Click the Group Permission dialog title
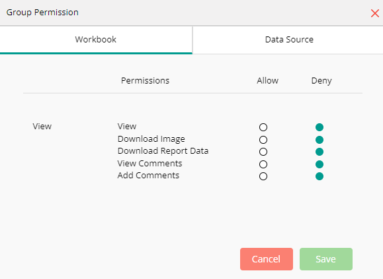Image resolution: width=383 pixels, height=279 pixels. tap(42, 13)
